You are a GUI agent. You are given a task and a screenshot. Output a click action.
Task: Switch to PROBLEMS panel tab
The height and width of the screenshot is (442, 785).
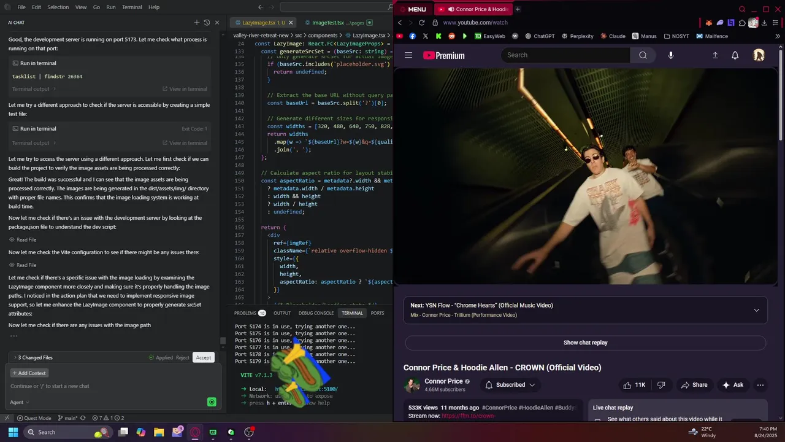[x=250, y=313]
